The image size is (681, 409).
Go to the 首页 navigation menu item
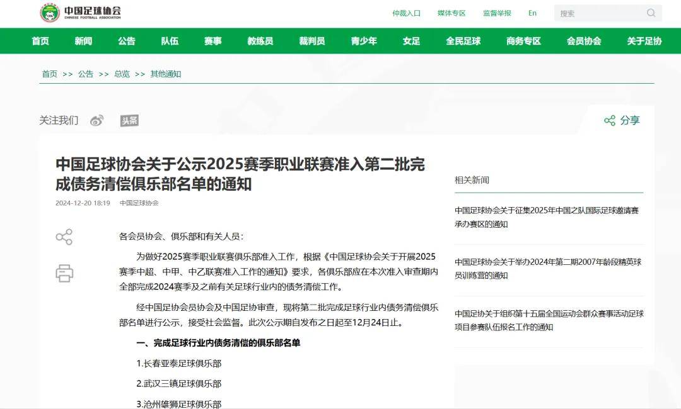(x=40, y=41)
